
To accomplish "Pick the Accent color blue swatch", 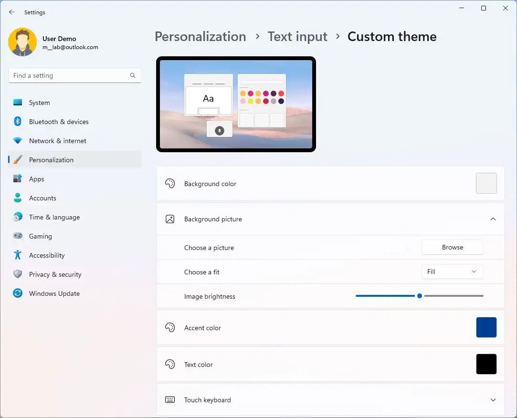I will pos(486,327).
